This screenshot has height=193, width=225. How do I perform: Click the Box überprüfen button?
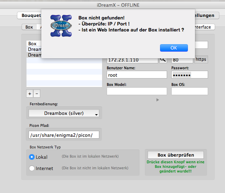(x=176, y=155)
